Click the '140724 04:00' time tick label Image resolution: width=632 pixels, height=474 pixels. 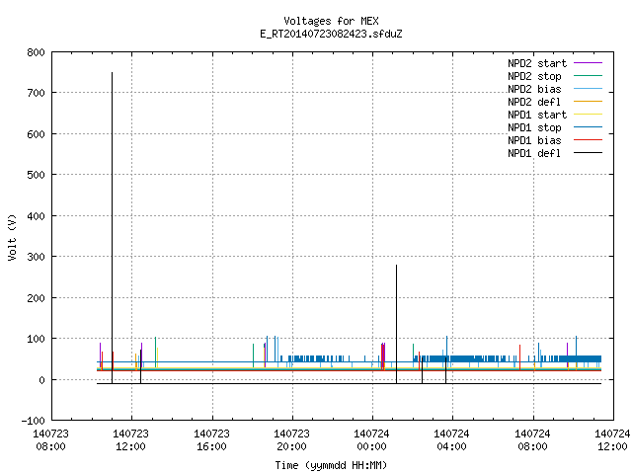451,440
